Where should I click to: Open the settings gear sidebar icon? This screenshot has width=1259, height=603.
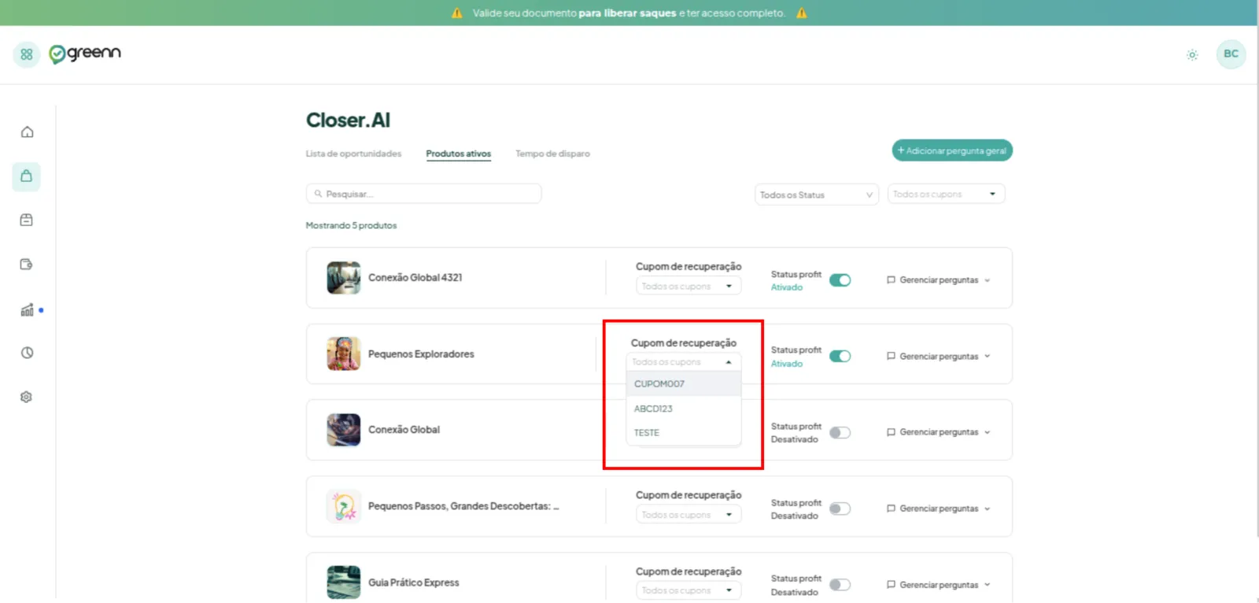(x=27, y=397)
